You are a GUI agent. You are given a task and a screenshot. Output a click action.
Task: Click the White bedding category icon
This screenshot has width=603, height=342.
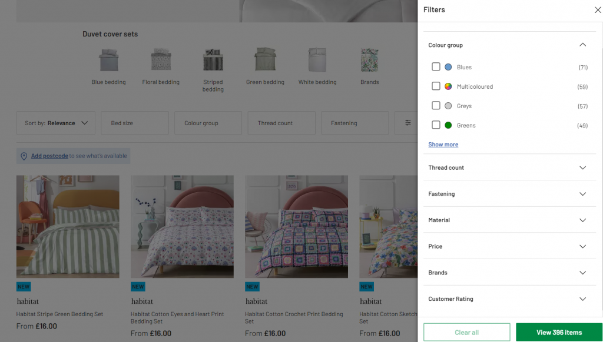(317, 60)
